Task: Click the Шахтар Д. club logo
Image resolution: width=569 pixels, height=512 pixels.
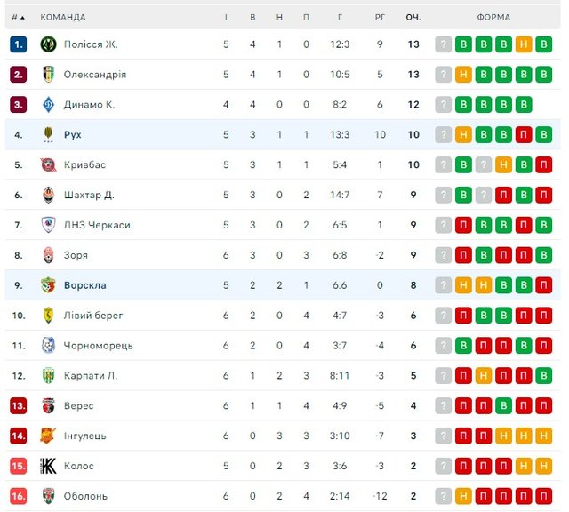Action: [48, 195]
